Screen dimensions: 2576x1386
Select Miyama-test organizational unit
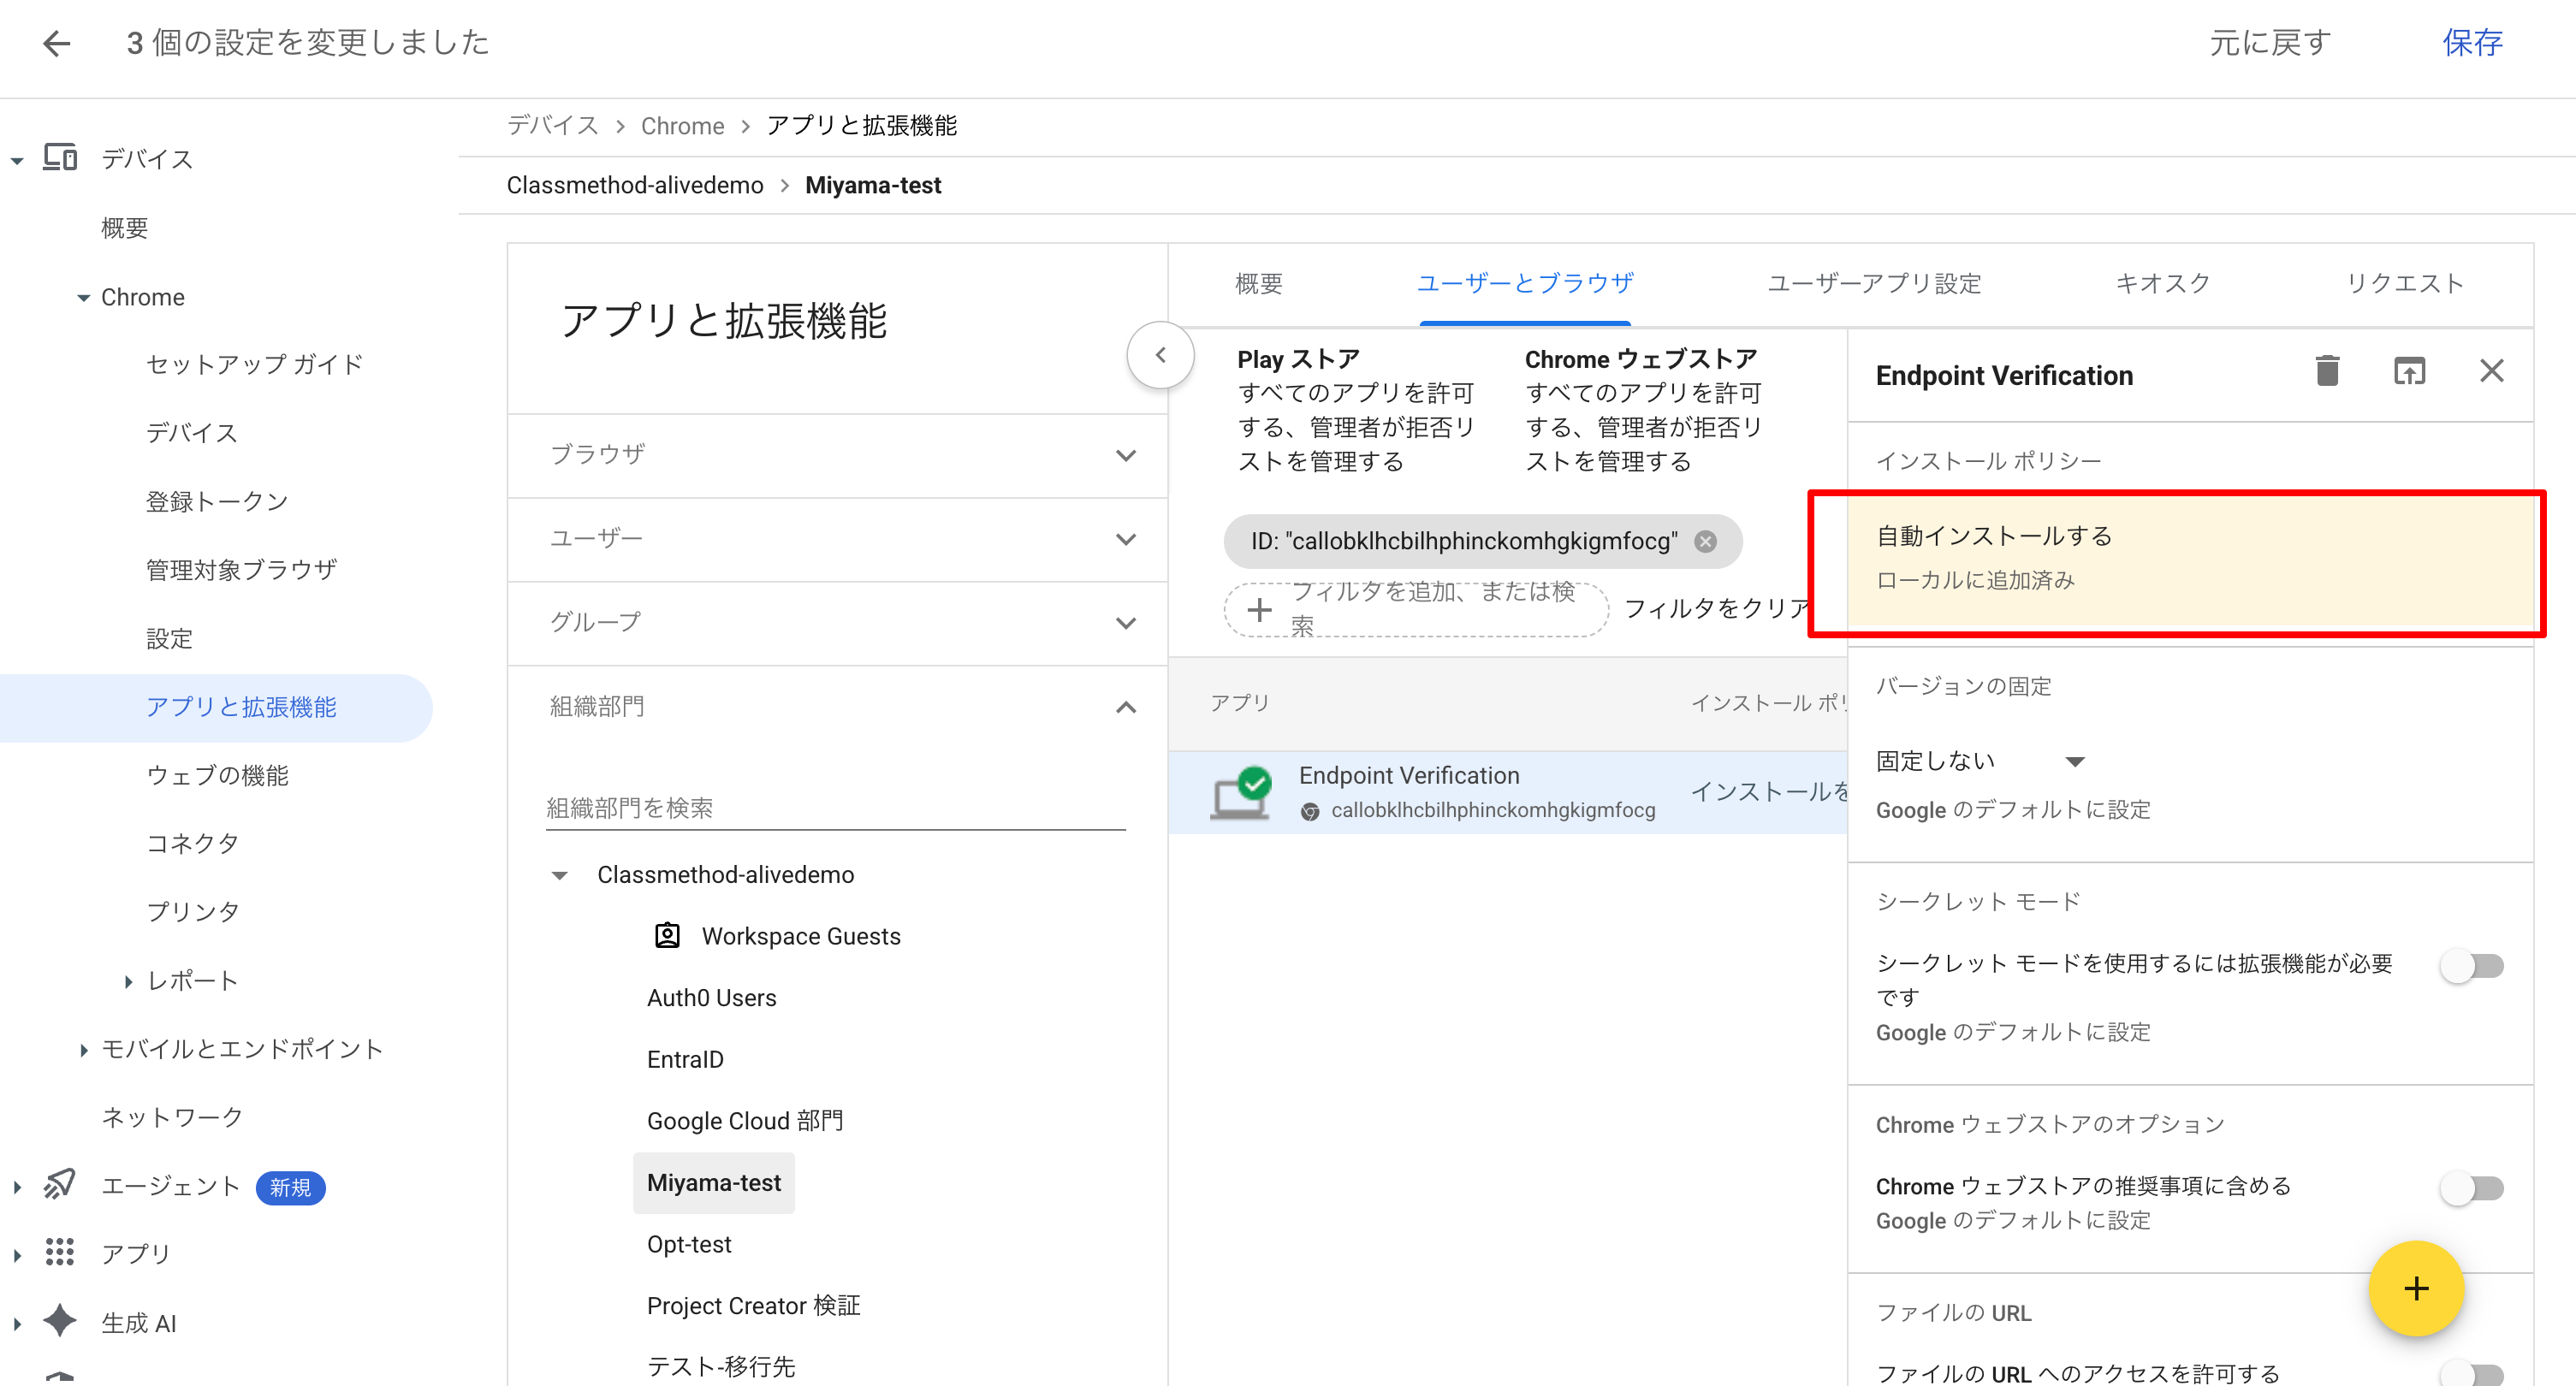tap(713, 1183)
